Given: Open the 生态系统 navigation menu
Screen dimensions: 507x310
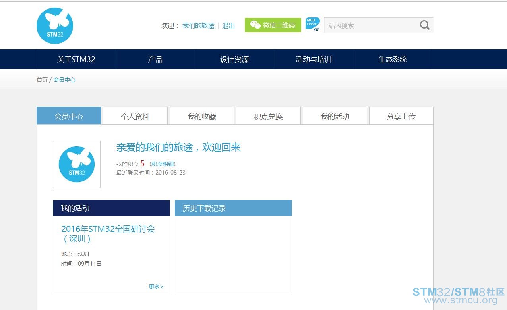Looking at the screenshot, I should [x=393, y=59].
